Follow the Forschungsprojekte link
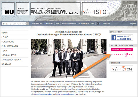Viewport: 138px width, 97px height. (43, 94)
